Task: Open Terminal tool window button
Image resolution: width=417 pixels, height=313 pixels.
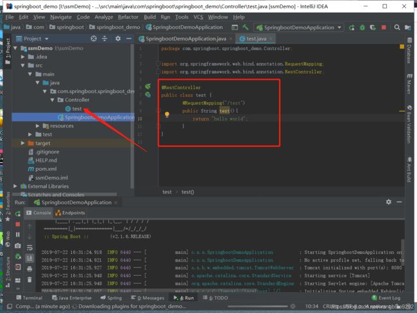Action: tap(30, 298)
